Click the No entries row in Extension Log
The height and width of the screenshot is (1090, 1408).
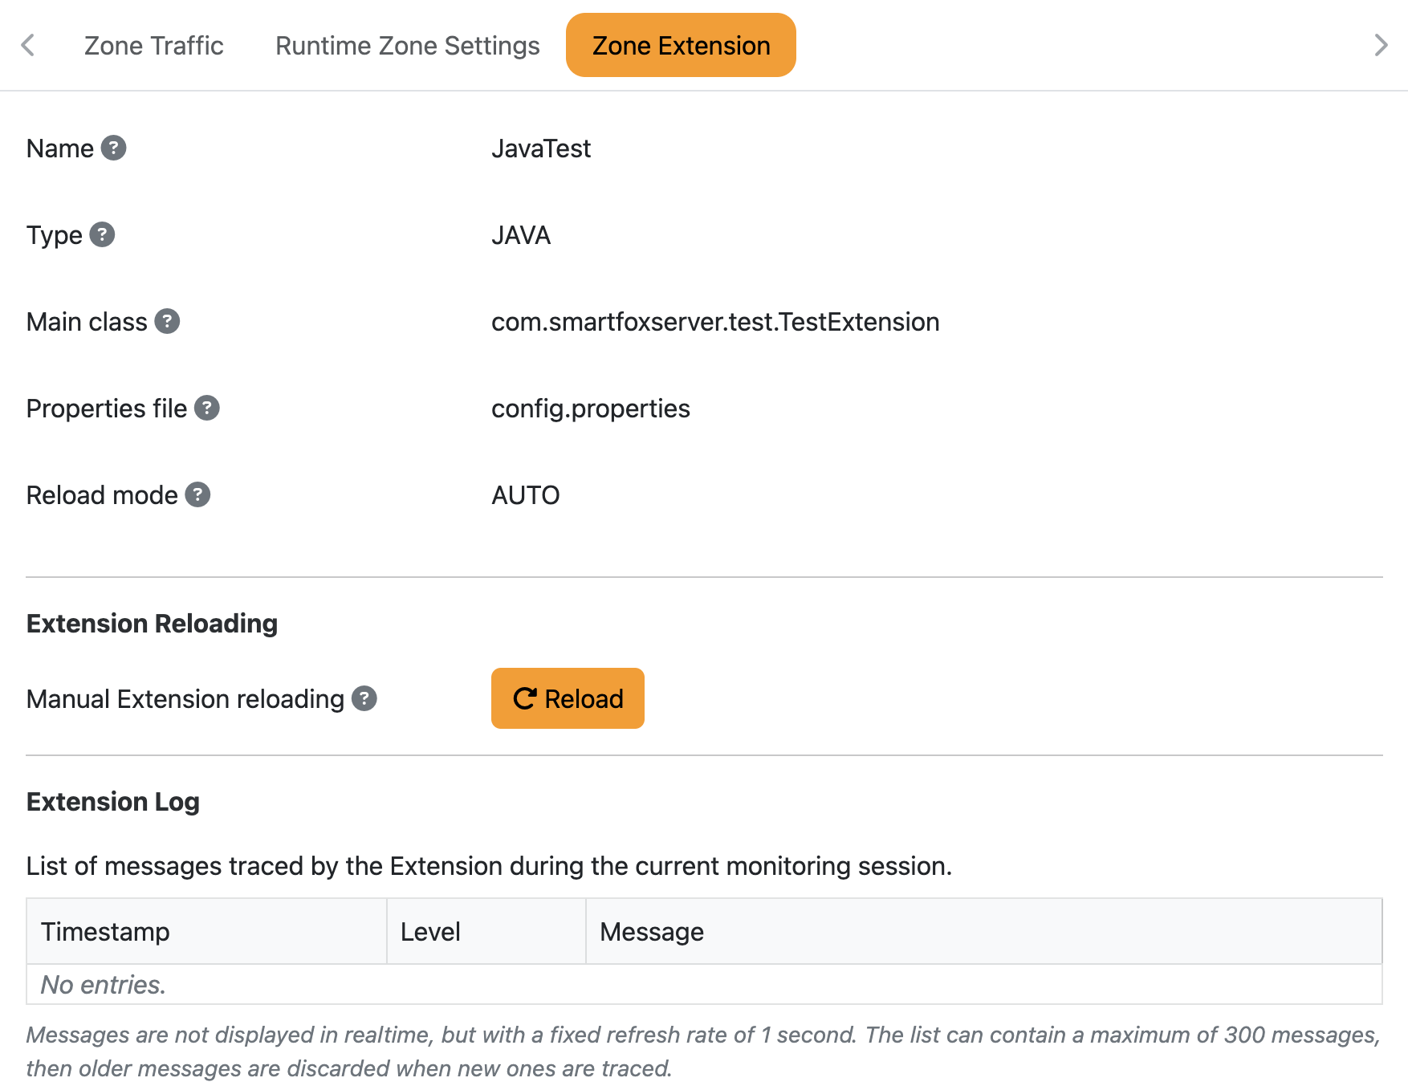pyautogui.click(x=103, y=984)
